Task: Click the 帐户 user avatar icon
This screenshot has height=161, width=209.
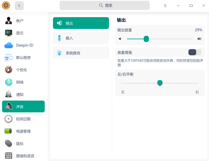Action: [x=8, y=20]
